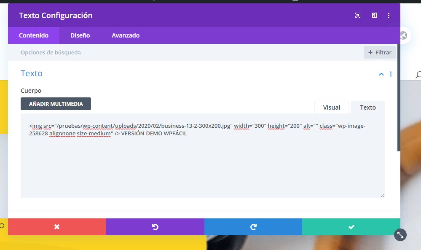Save changes with green checkmark button
The image size is (421, 250).
pos(351,227)
